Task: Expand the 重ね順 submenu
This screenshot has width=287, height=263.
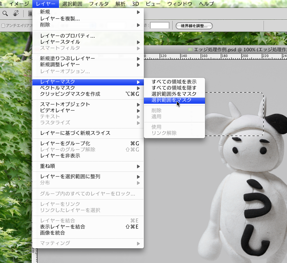Action: 88,166
